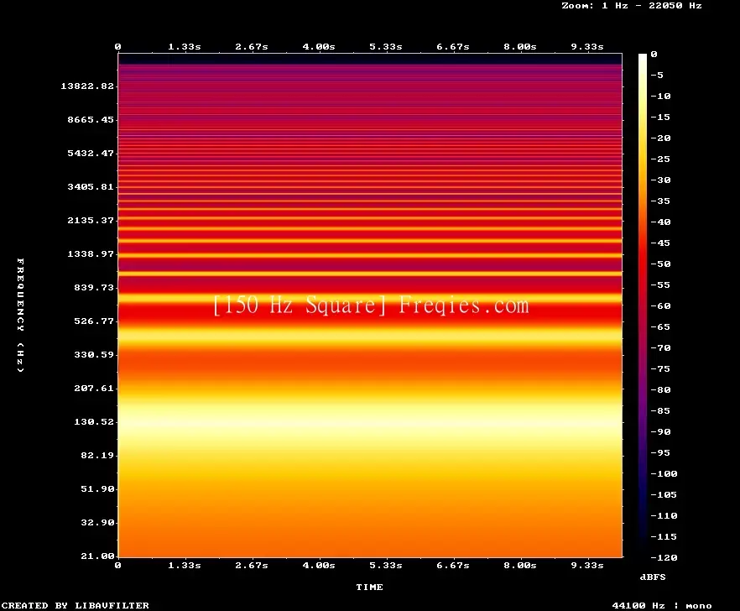The height and width of the screenshot is (611, 740).
Task: Click the -30 dBFS scale value
Action: 660,180
